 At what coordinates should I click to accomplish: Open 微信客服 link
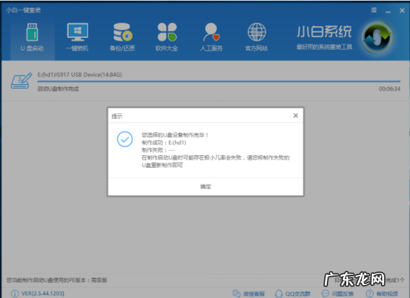[x=254, y=294]
